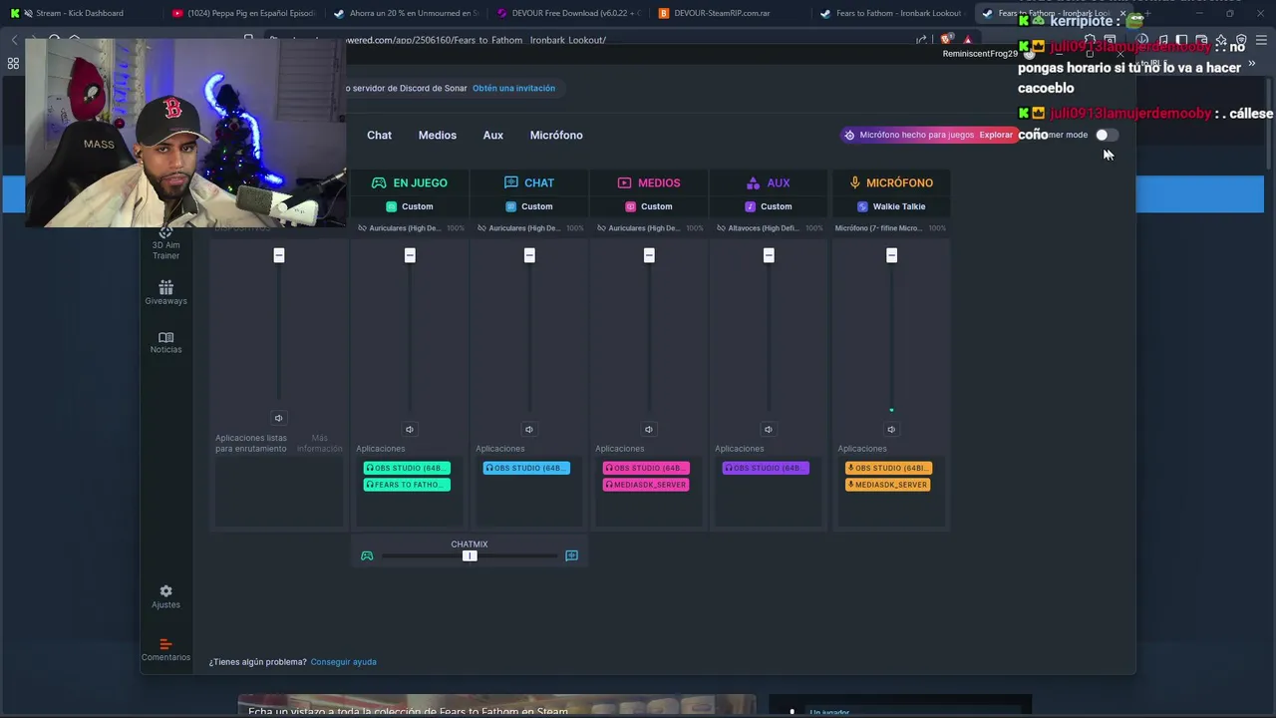This screenshot has width=1276, height=718.
Task: Click the EN JUEGO volume fader handle
Action: [410, 255]
